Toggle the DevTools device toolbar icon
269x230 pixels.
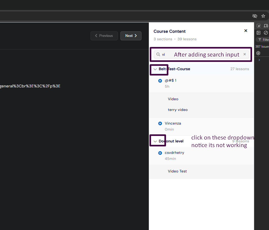point(266,26)
